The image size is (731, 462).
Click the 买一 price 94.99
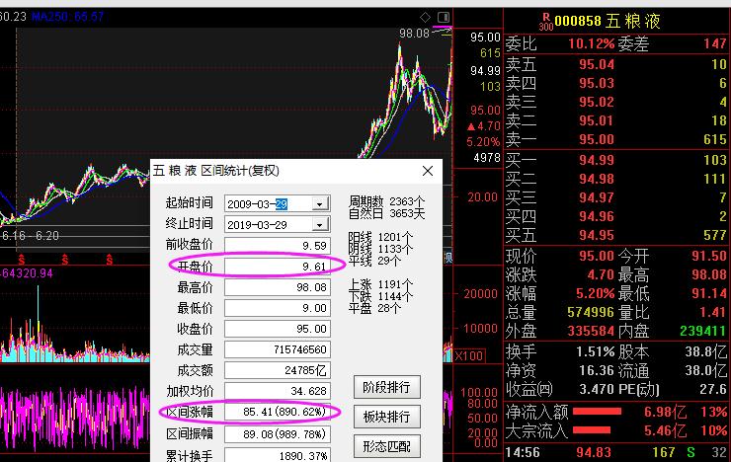tap(597, 160)
